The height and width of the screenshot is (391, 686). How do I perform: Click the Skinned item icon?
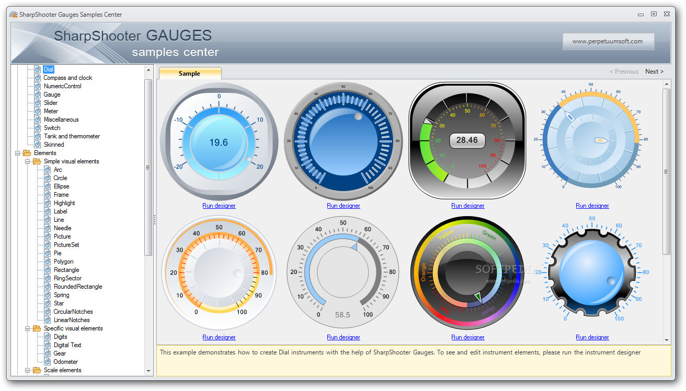(38, 145)
